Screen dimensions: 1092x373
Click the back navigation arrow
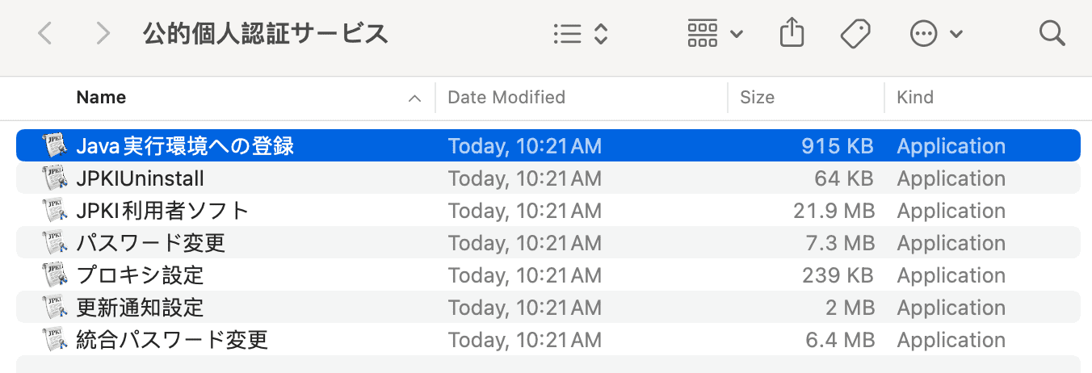click(x=46, y=34)
